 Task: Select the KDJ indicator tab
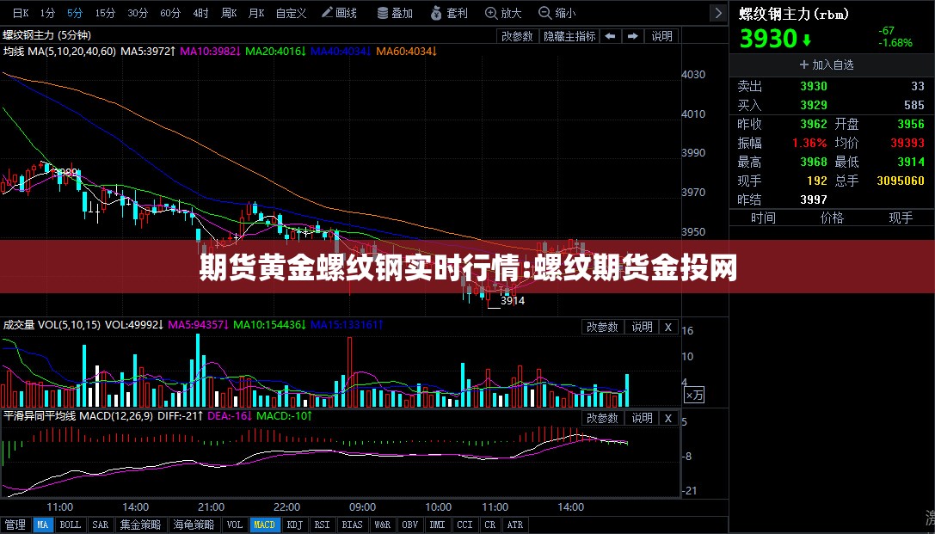(x=294, y=525)
